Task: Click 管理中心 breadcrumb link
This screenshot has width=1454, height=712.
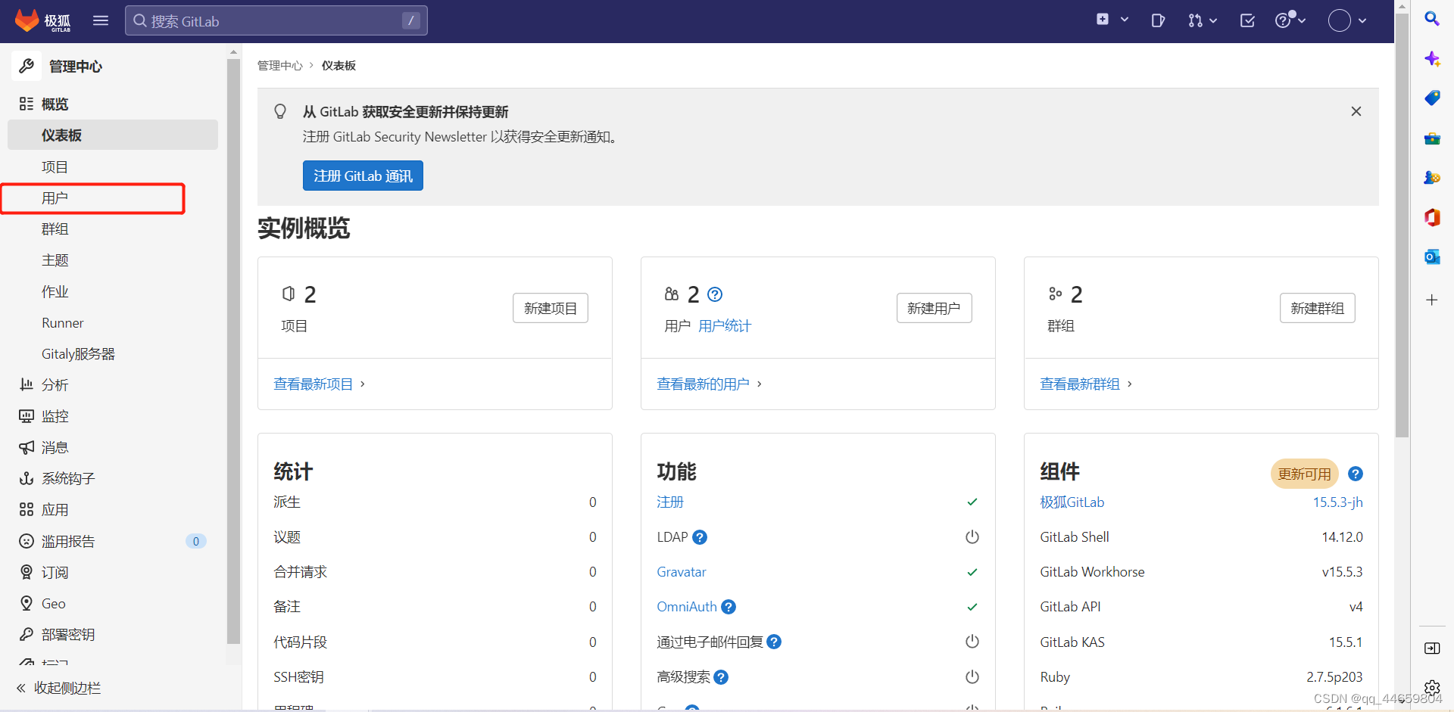Action: (x=279, y=66)
